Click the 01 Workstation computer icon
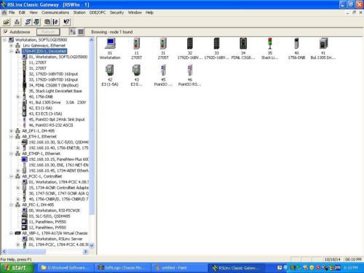This screenshot has height=273, width=364. click(110, 44)
